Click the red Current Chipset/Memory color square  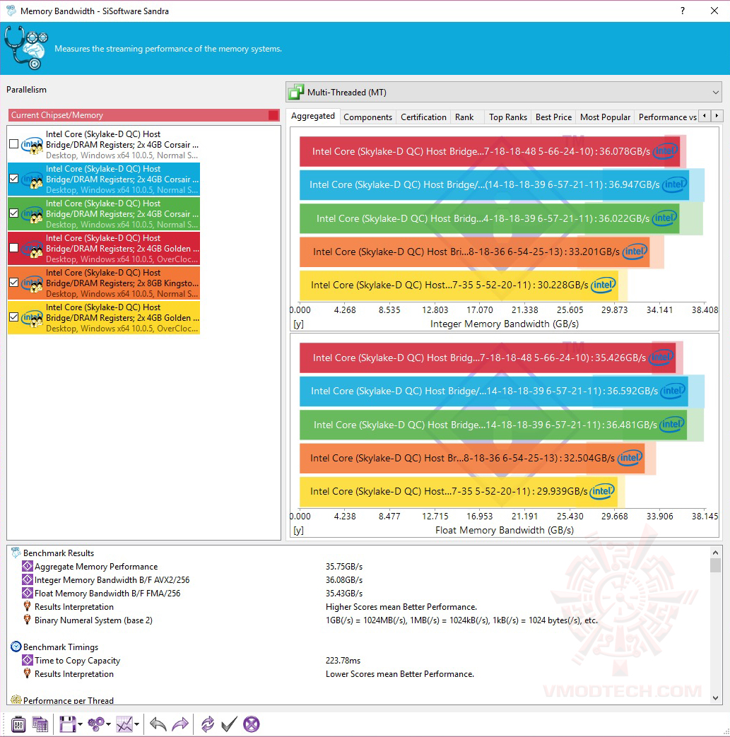pos(273,115)
